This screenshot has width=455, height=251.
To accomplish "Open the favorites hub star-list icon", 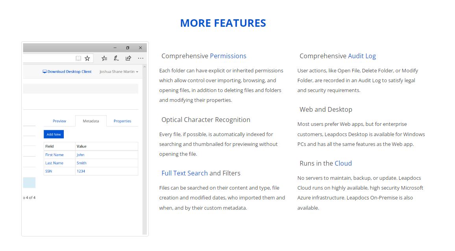I will (x=104, y=58).
